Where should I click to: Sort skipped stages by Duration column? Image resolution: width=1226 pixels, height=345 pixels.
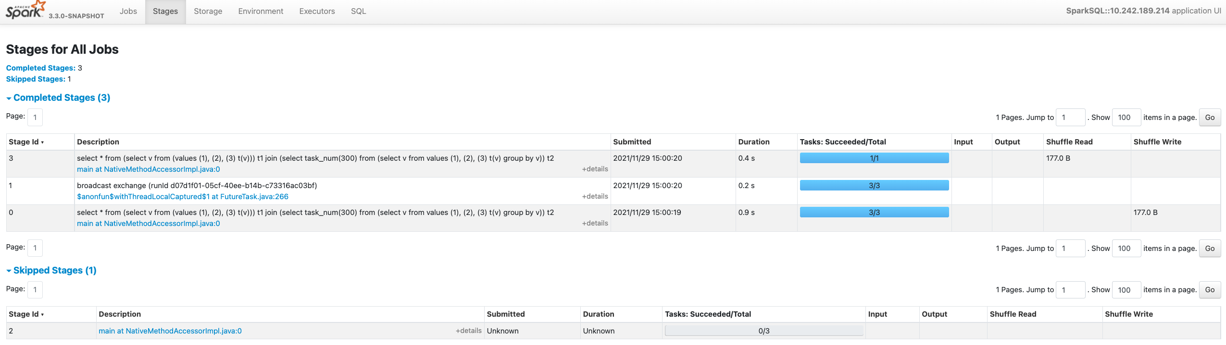tap(599, 314)
